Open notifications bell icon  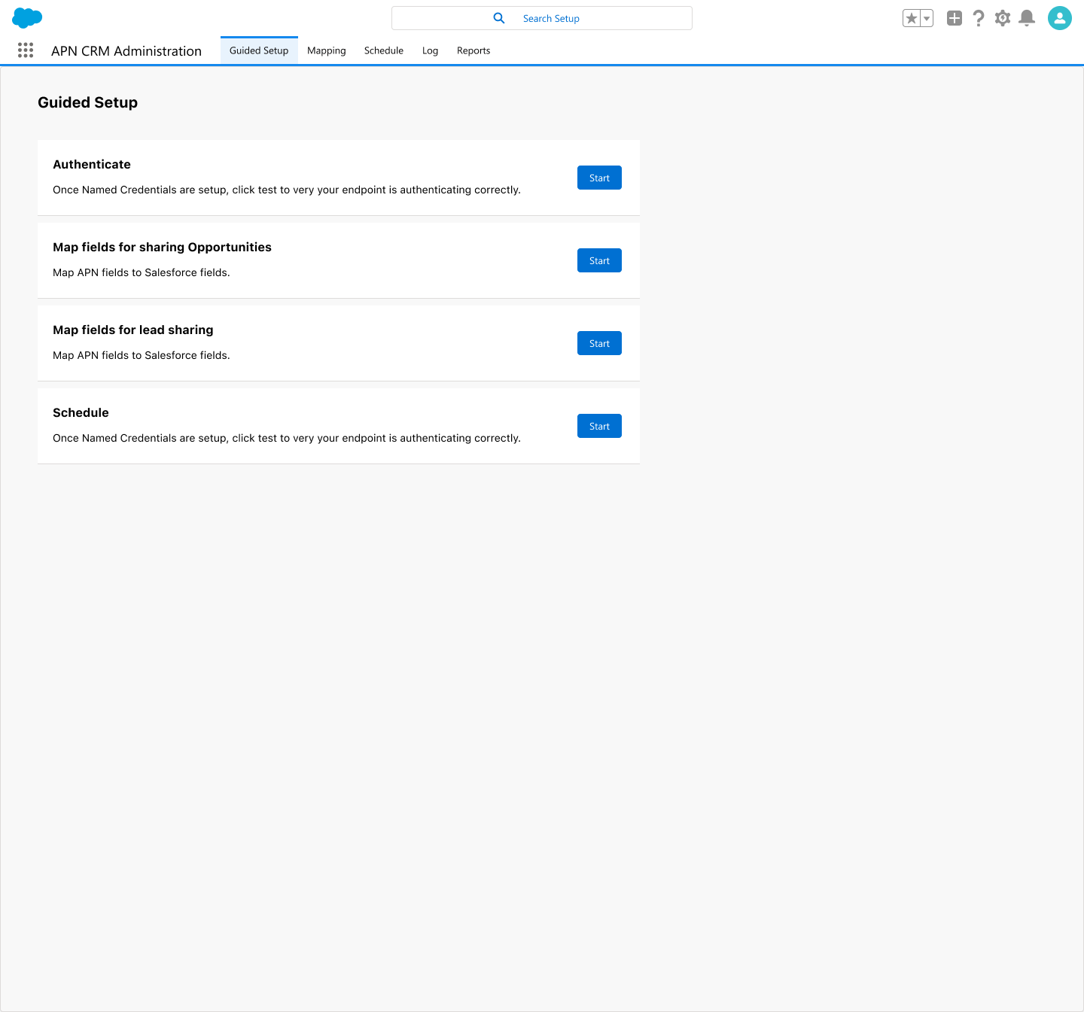click(1027, 18)
